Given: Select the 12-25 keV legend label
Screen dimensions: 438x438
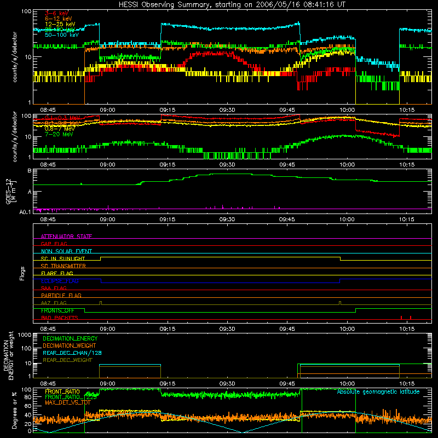Looking at the screenshot, I should 60,24.
